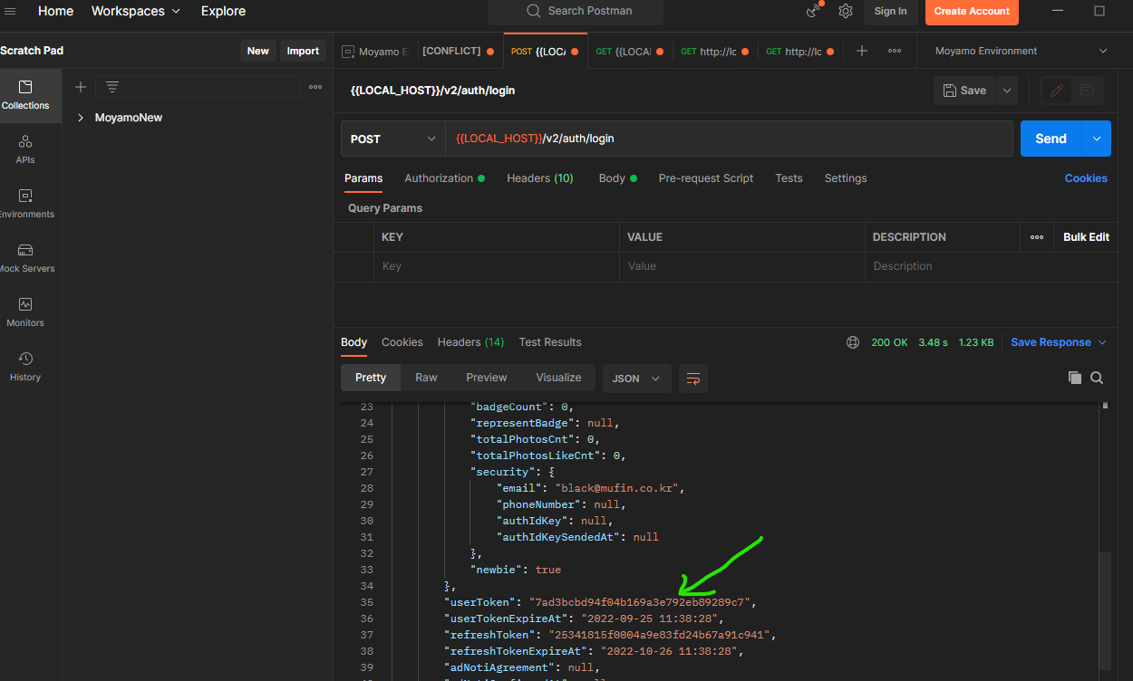1133x681 pixels.
Task: Click Bulk Edit for query params
Action: (1086, 237)
